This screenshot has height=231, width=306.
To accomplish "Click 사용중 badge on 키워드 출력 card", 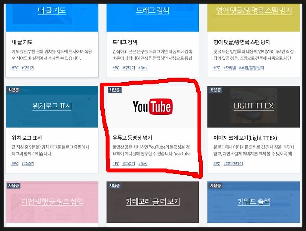I will (x=215, y=185).
